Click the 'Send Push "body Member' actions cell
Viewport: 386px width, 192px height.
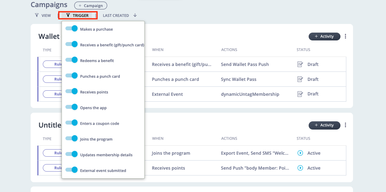255,168
